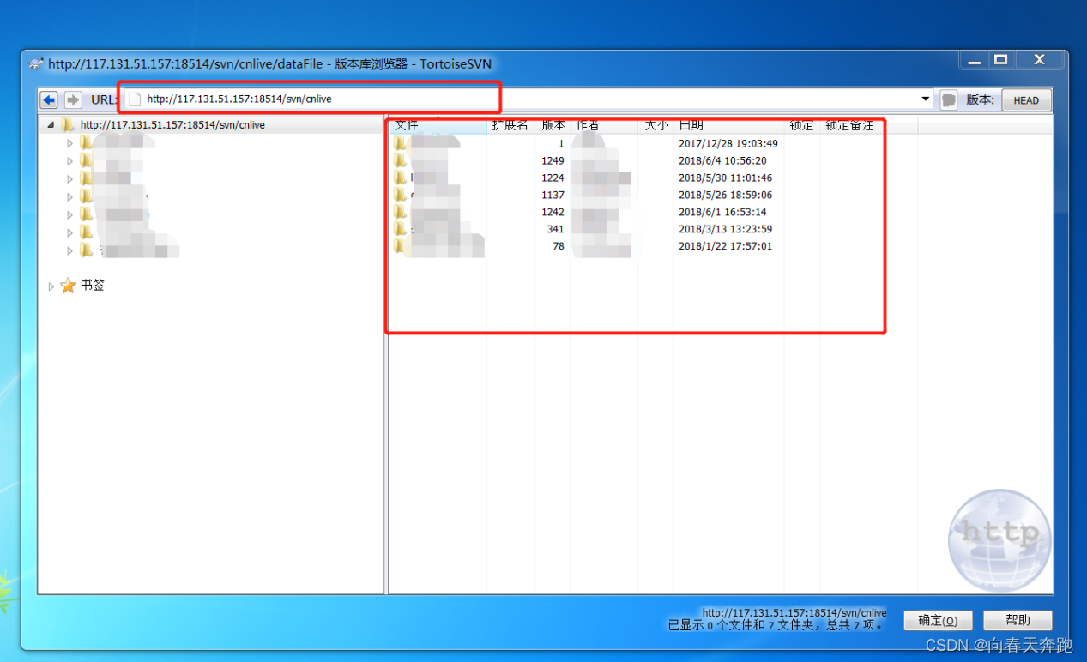Click into the URL address field

coord(515,99)
